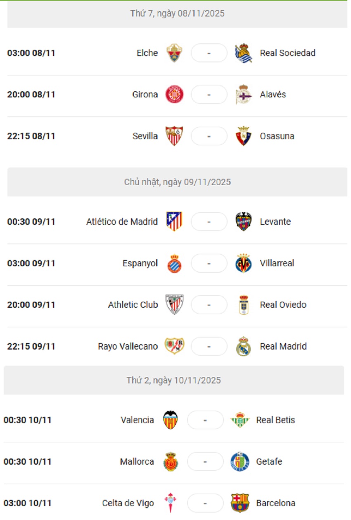
Task: Click the Barcelona club crest
Action: tap(240, 503)
